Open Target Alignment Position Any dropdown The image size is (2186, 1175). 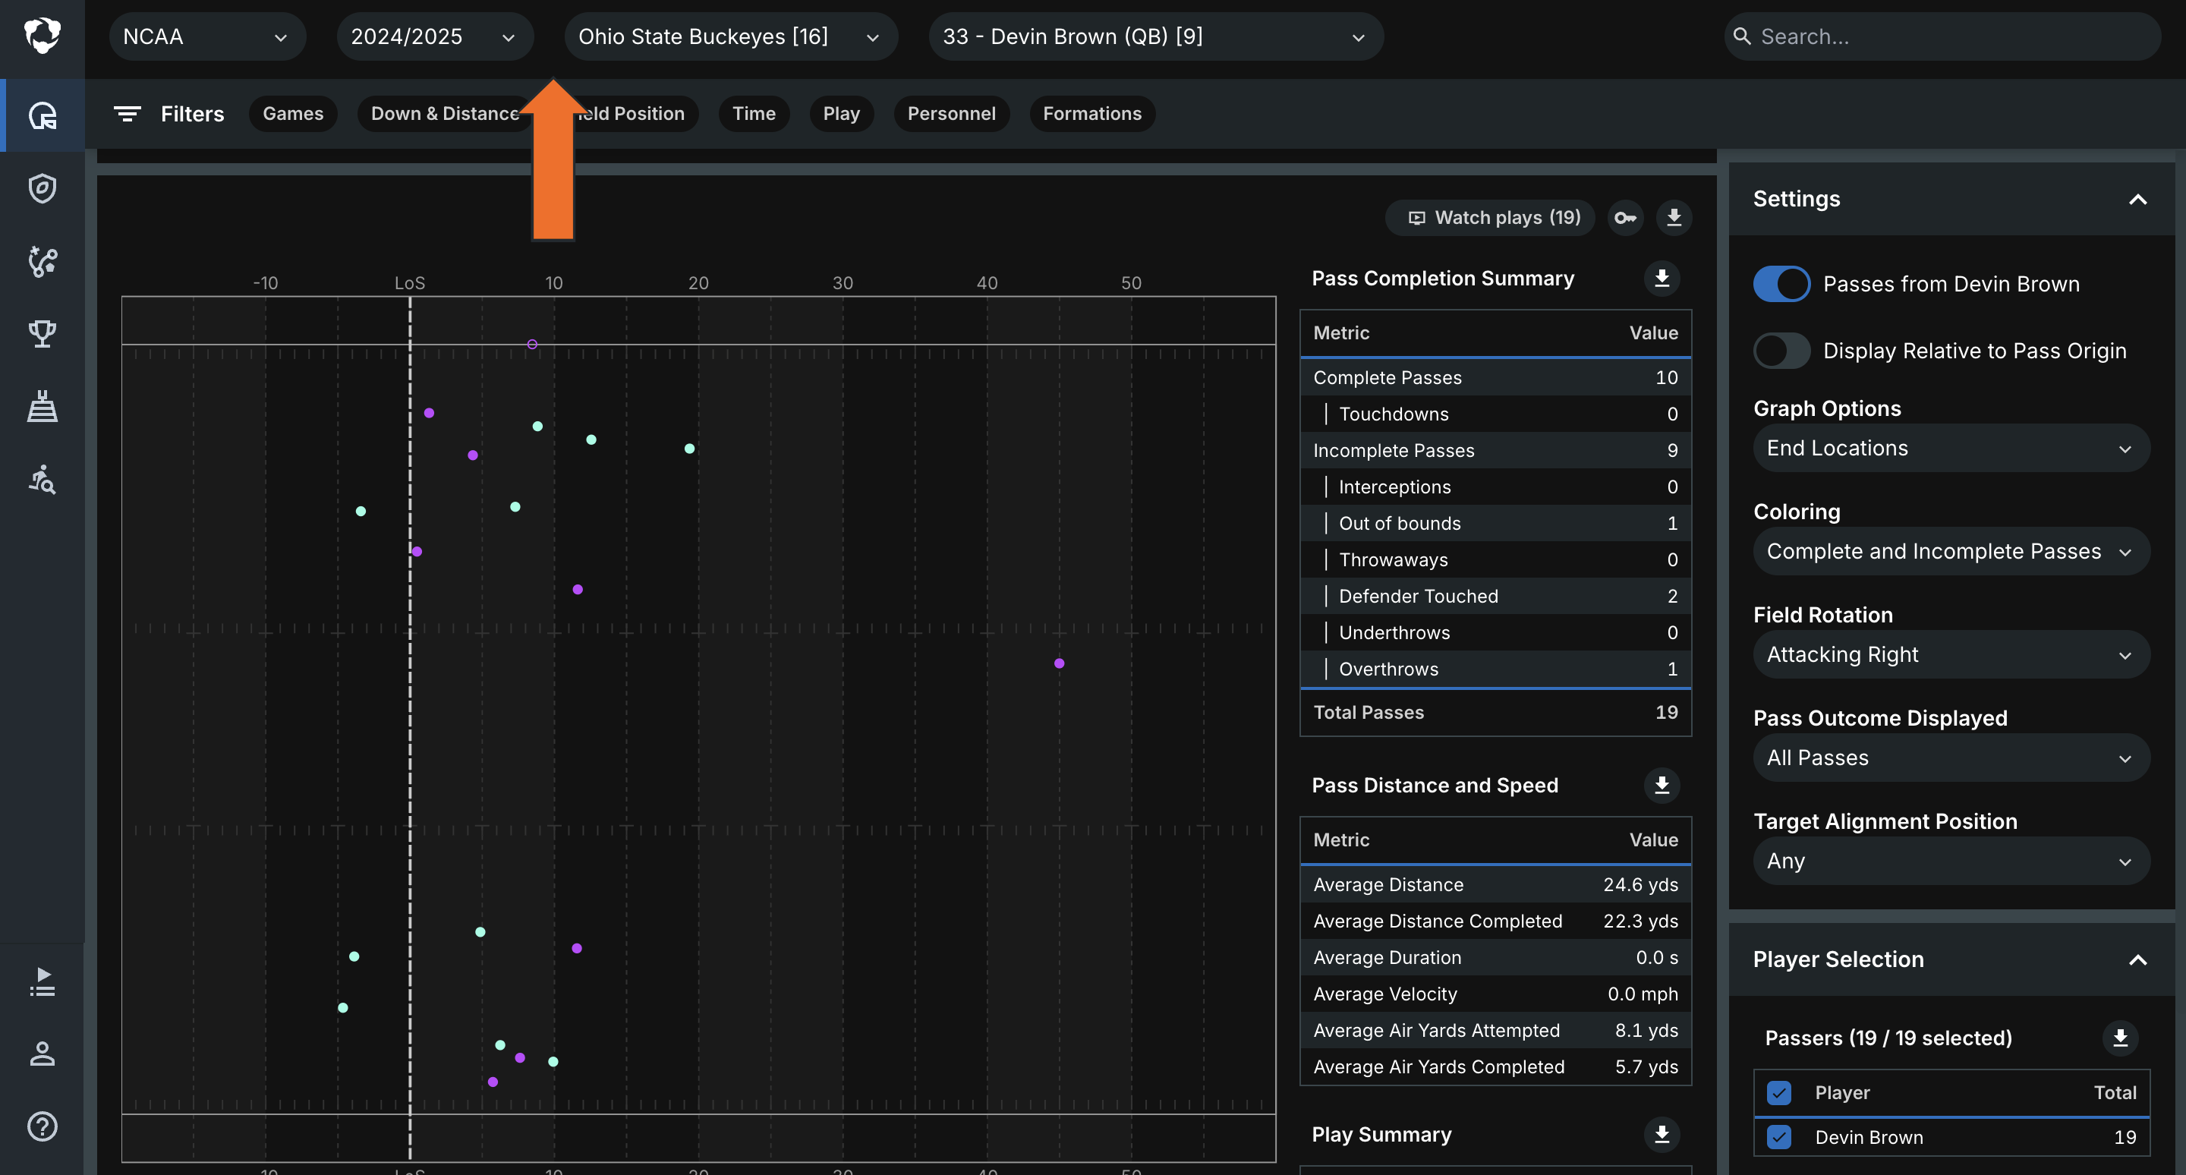pyautogui.click(x=1951, y=861)
